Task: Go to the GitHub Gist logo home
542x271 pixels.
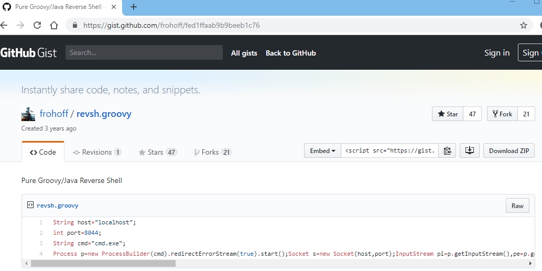Action: [28, 53]
